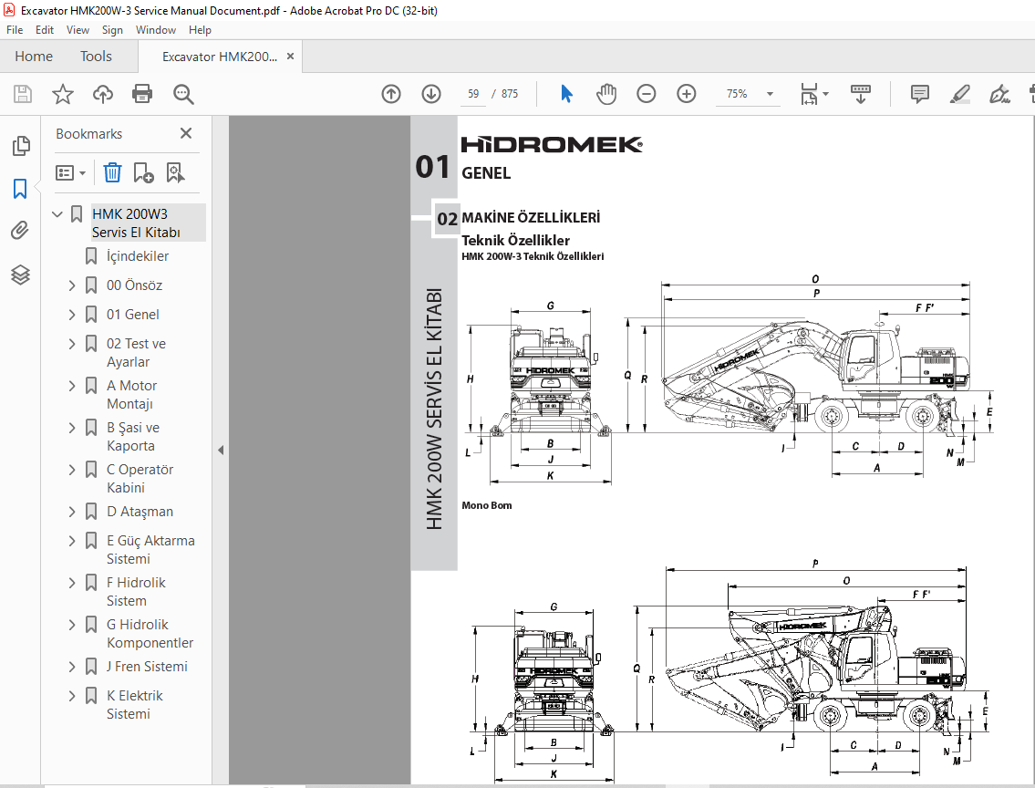Expand the B Şasi ve Kaporta bookmark
This screenshot has width=1035, height=788.
click(72, 428)
